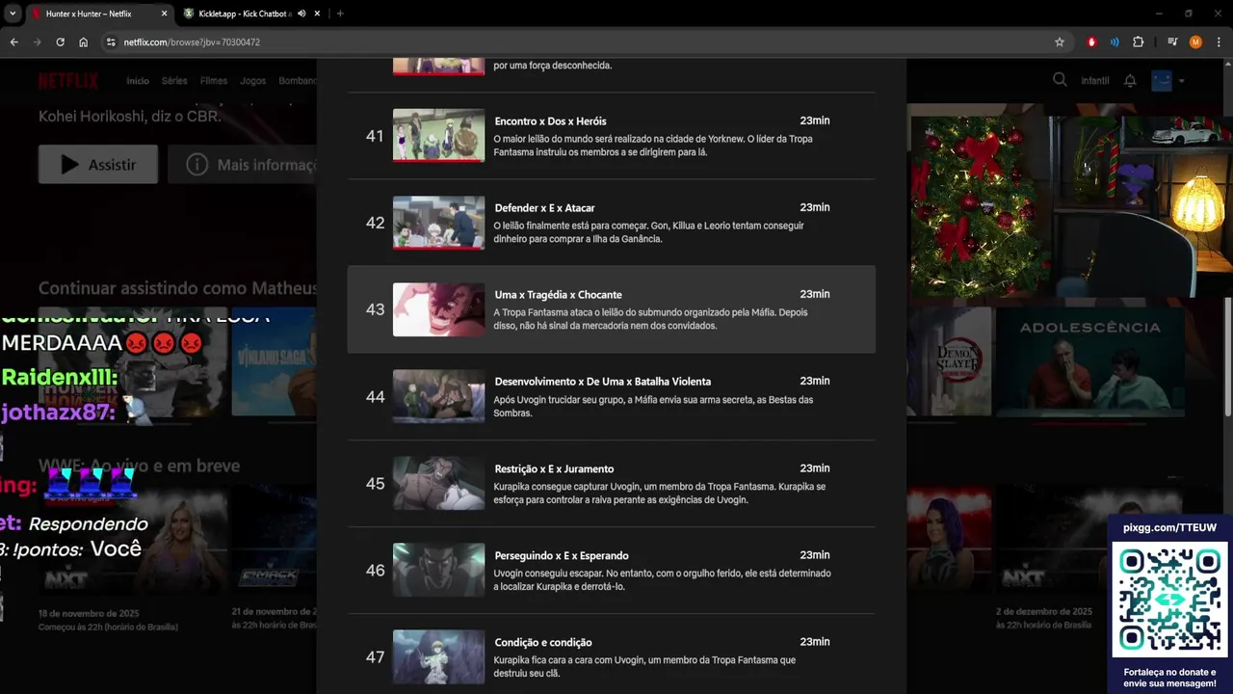
Task: Select title text Condição e condição
Action: 542,642
